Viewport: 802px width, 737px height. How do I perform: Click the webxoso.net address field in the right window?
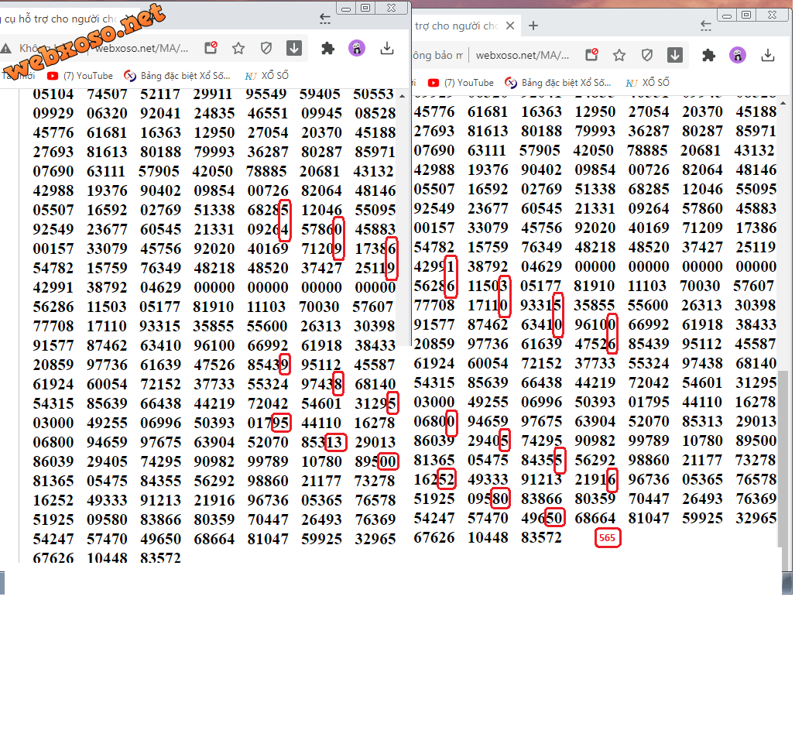pyautogui.click(x=523, y=55)
